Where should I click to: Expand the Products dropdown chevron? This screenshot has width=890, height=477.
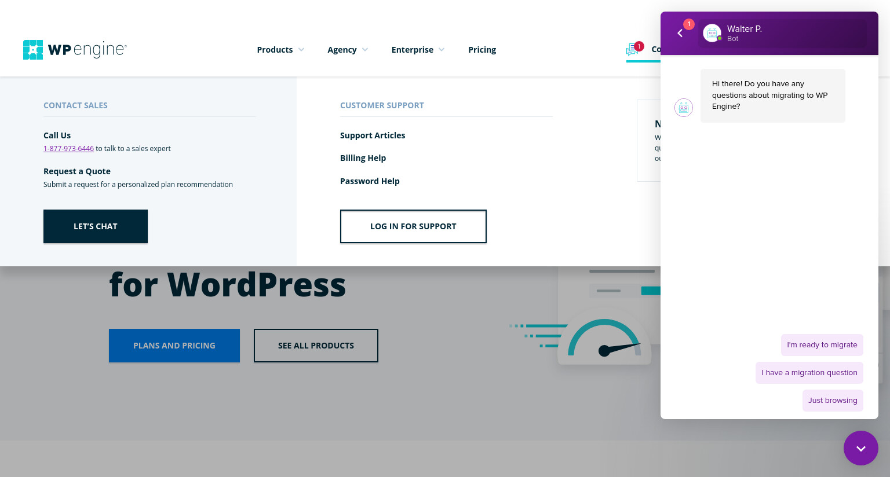coord(301,50)
